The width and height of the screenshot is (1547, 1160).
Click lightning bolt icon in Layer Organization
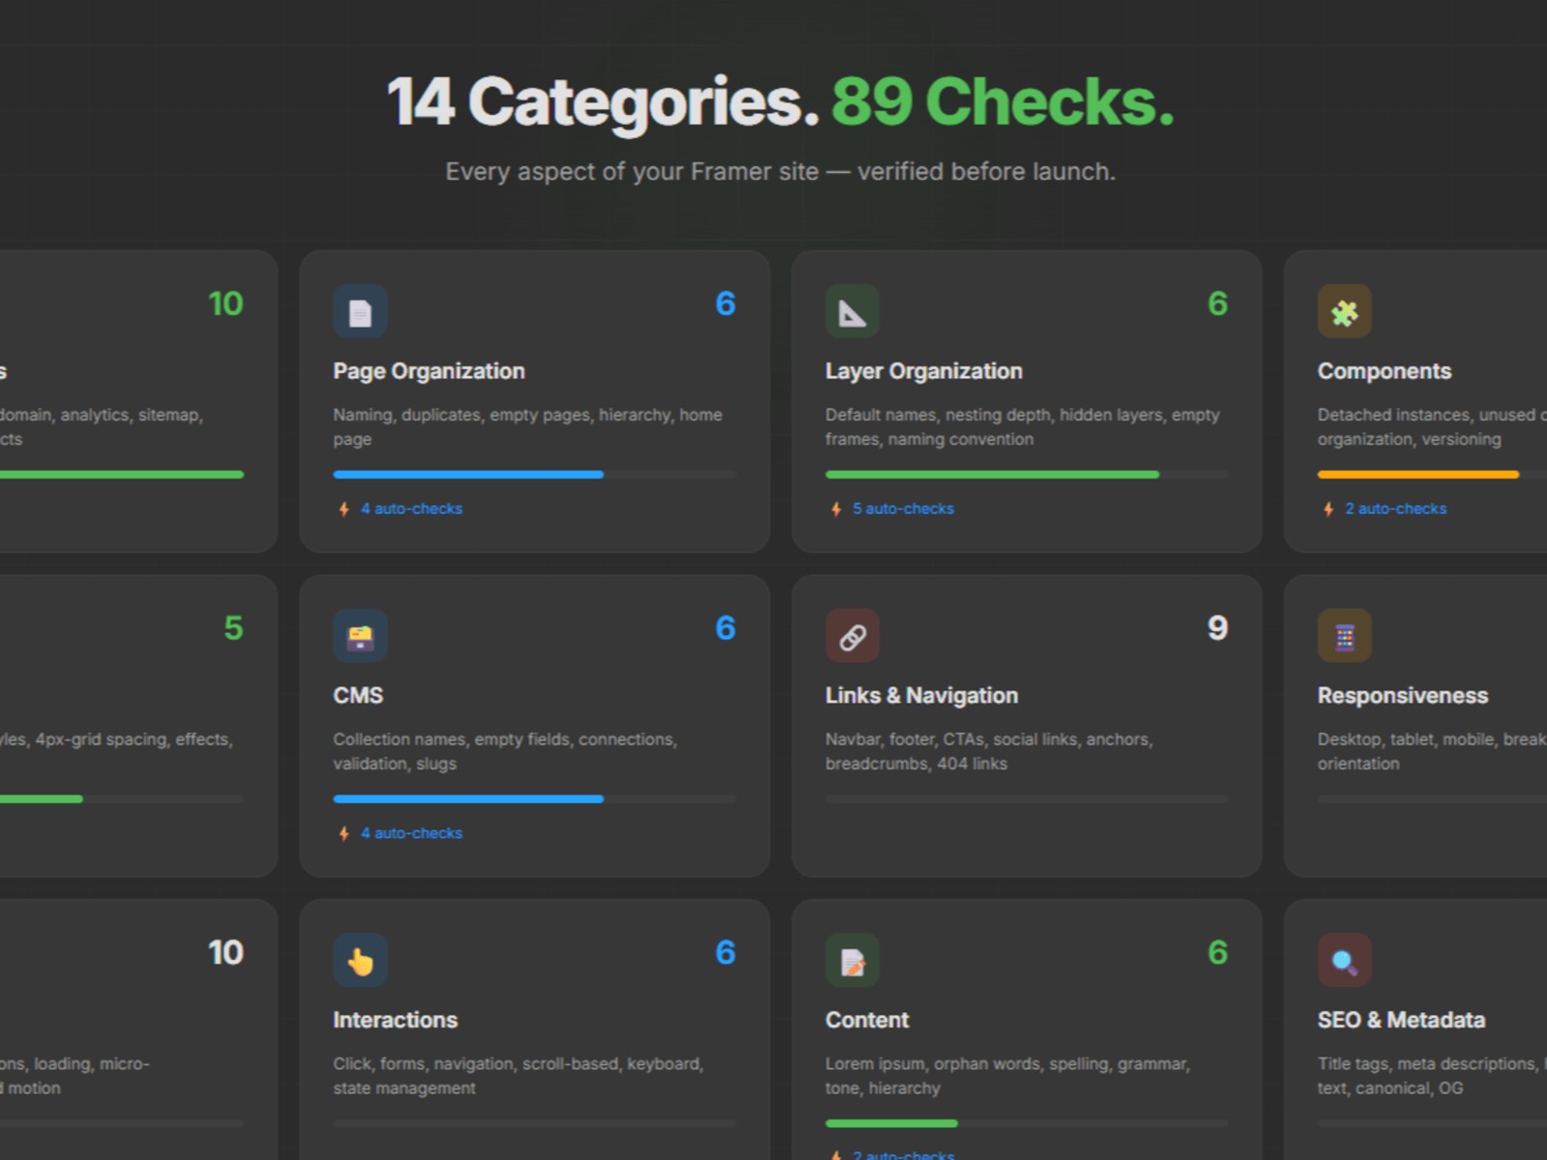point(836,509)
